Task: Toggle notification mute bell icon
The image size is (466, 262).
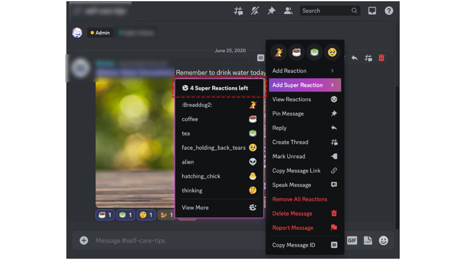Action: click(x=255, y=11)
